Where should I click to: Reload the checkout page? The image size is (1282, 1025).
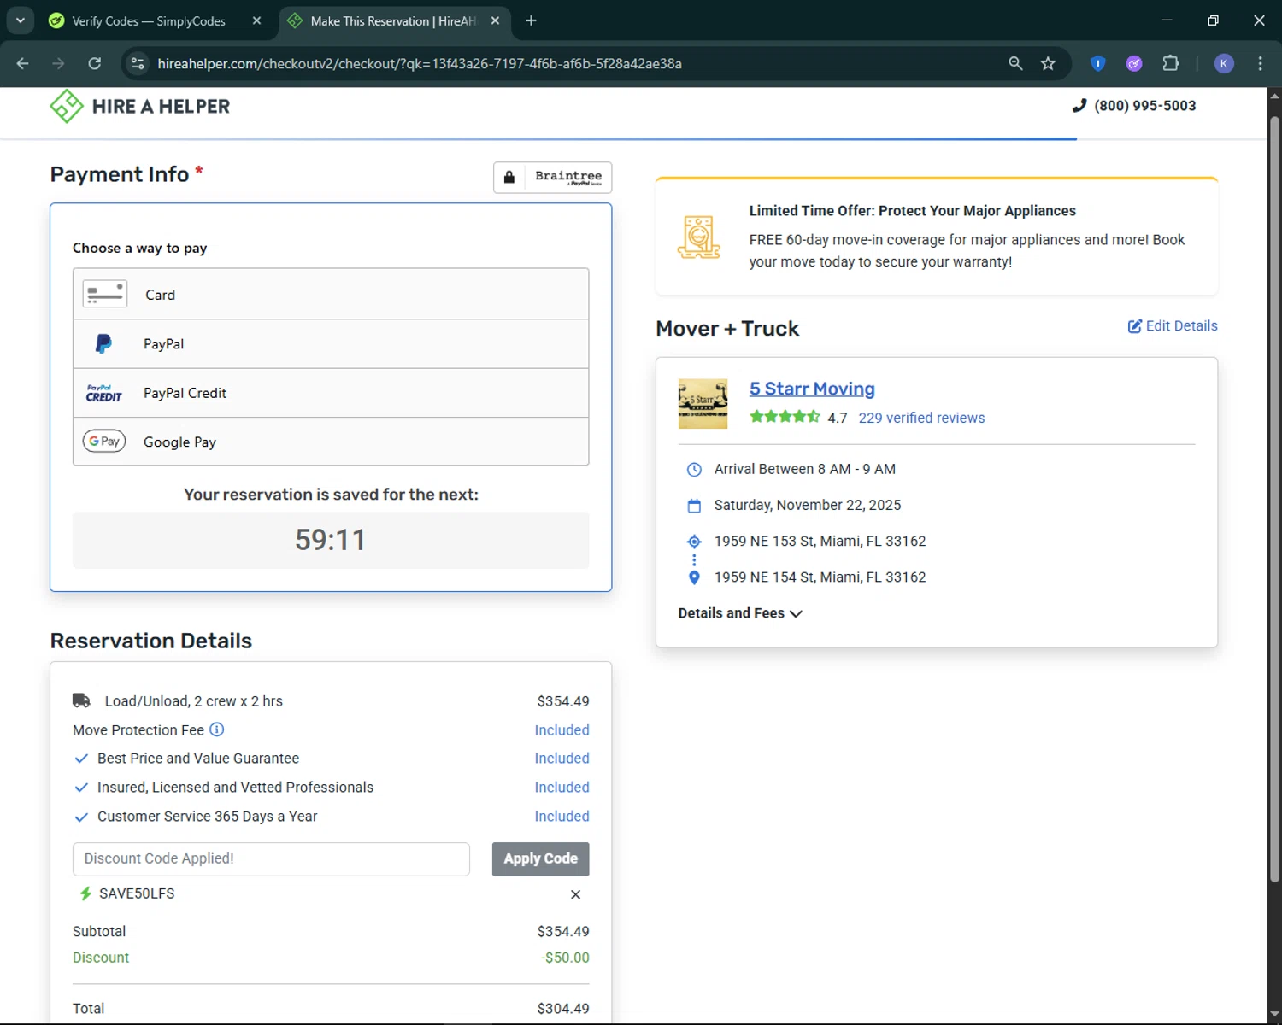point(95,63)
